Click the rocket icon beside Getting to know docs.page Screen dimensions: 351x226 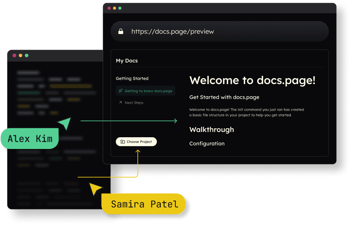tap(120, 91)
